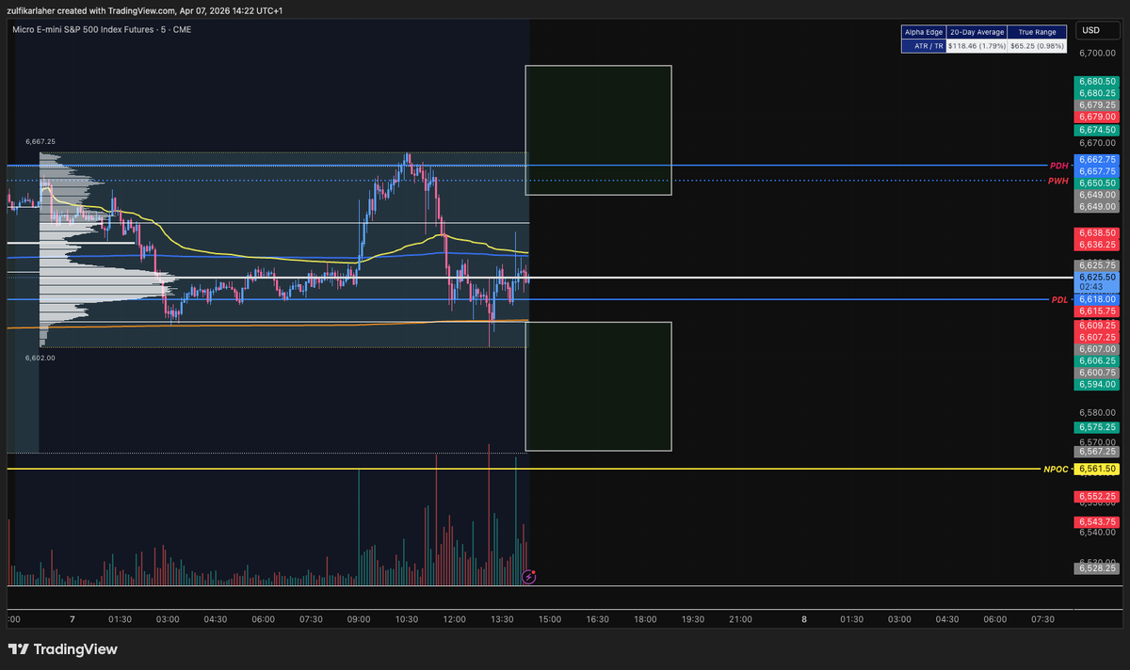Viewport: 1130px width, 670px height.
Task: Click the snapshot credit text in the header
Action: 144,9
